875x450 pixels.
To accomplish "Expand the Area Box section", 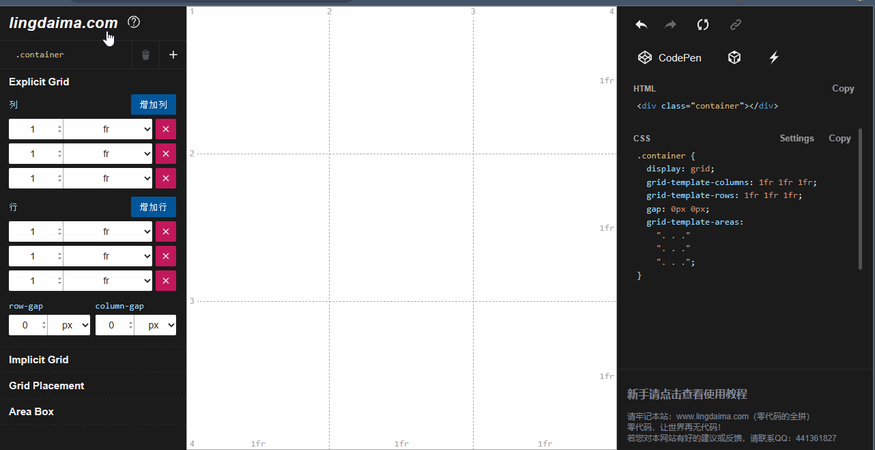I will 93,412.
